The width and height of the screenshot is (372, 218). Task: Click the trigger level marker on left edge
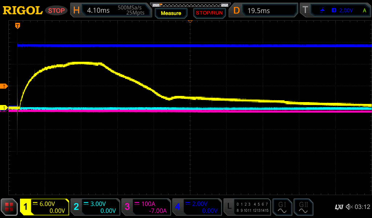[x=4, y=86]
